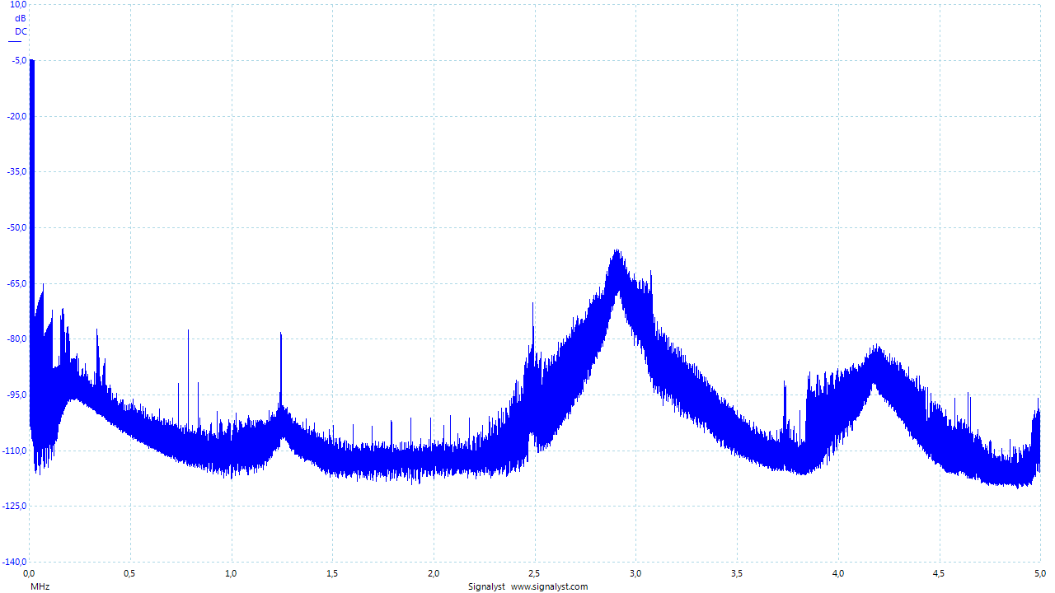1055x593 pixels.
Task: Click the 3,0 frequency axis label
Action: (x=635, y=572)
